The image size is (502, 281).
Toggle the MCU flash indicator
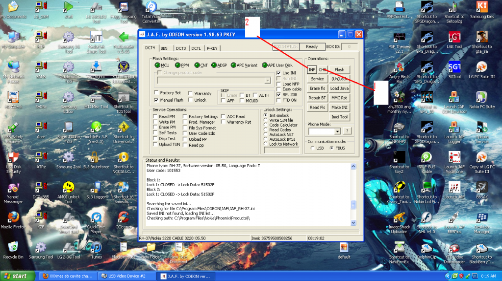coord(157,65)
